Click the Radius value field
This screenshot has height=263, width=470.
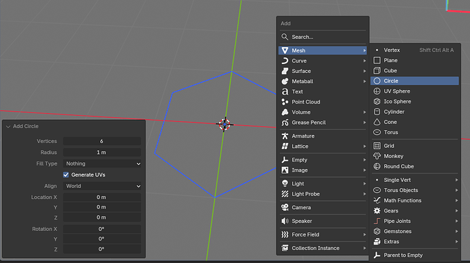click(102, 153)
